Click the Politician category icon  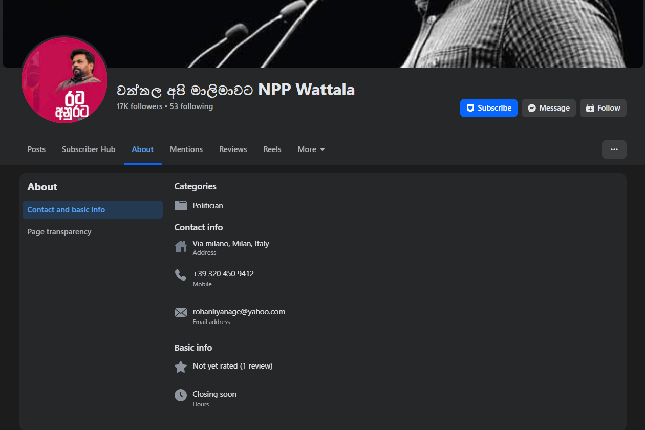tap(181, 206)
